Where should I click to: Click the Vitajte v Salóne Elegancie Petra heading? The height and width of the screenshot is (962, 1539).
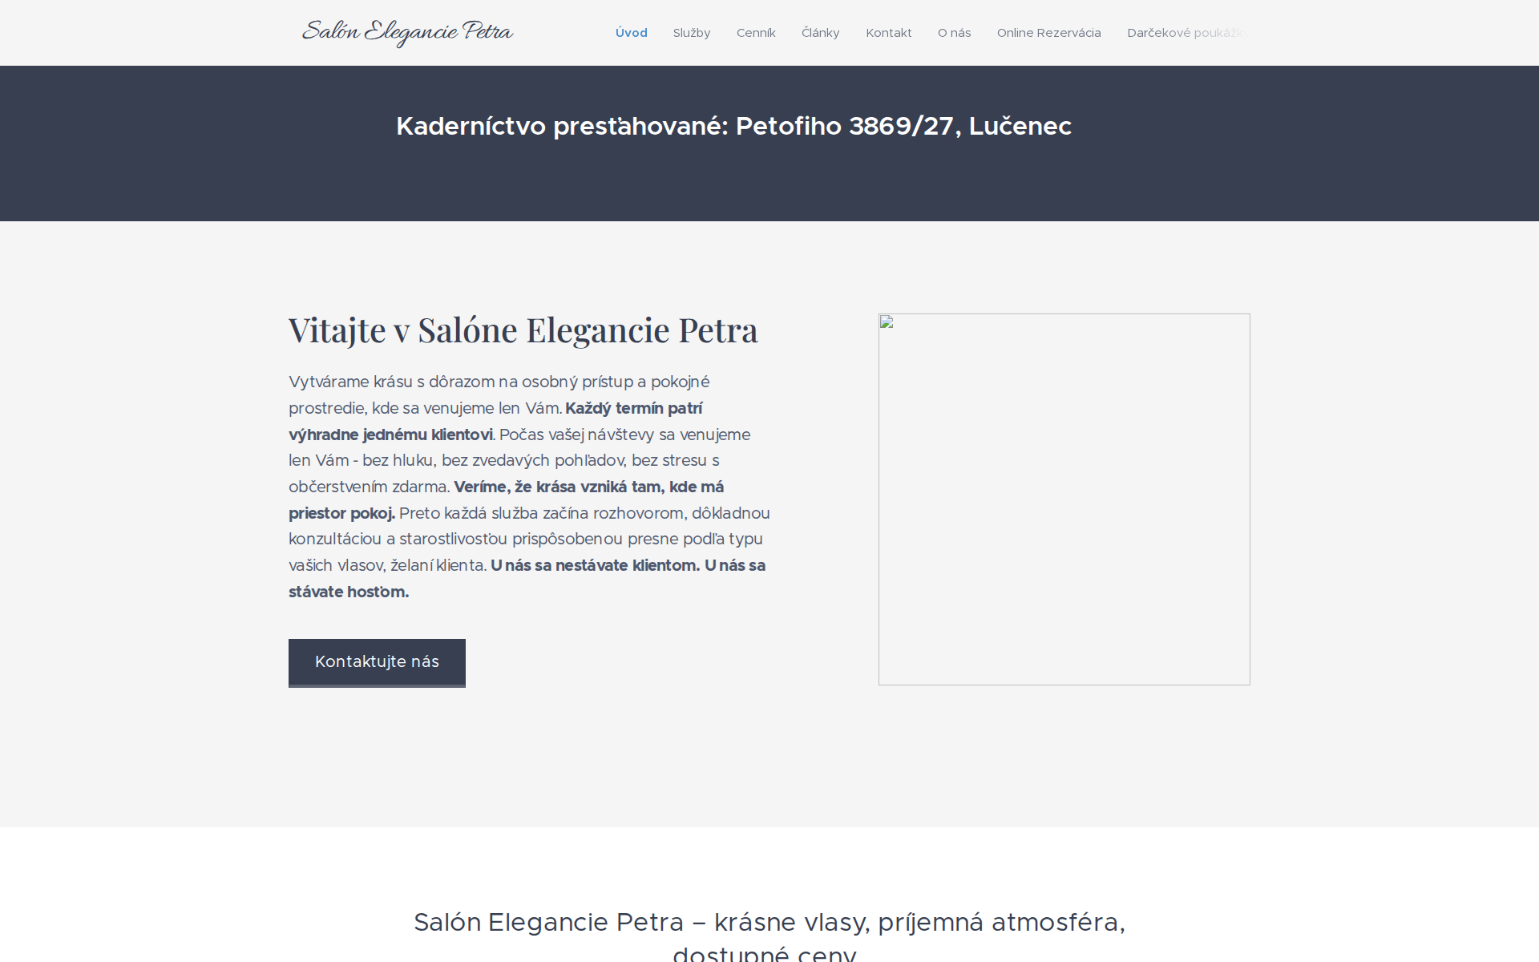coord(523,329)
